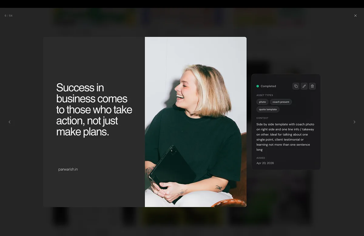This screenshot has height=236, width=364.
Task: Select the 'coach present' asset type tag
Action: (x=281, y=102)
